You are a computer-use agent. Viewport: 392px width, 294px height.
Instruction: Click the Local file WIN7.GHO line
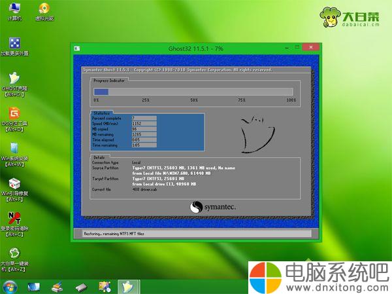tap(171, 174)
